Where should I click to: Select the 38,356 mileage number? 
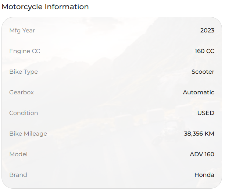(193, 134)
